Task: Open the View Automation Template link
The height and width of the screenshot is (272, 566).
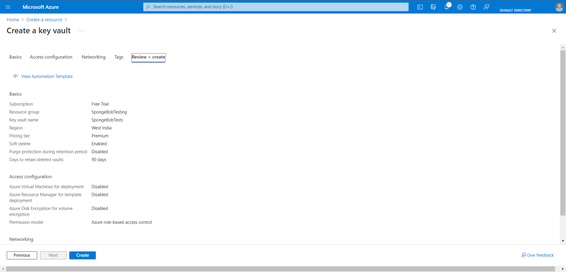Action: click(47, 76)
